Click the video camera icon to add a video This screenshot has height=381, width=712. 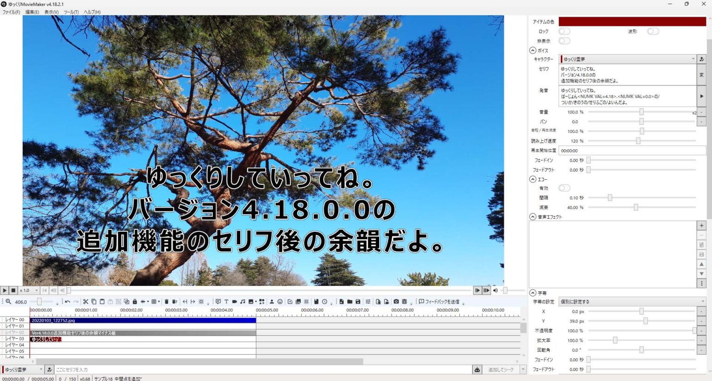234,301
